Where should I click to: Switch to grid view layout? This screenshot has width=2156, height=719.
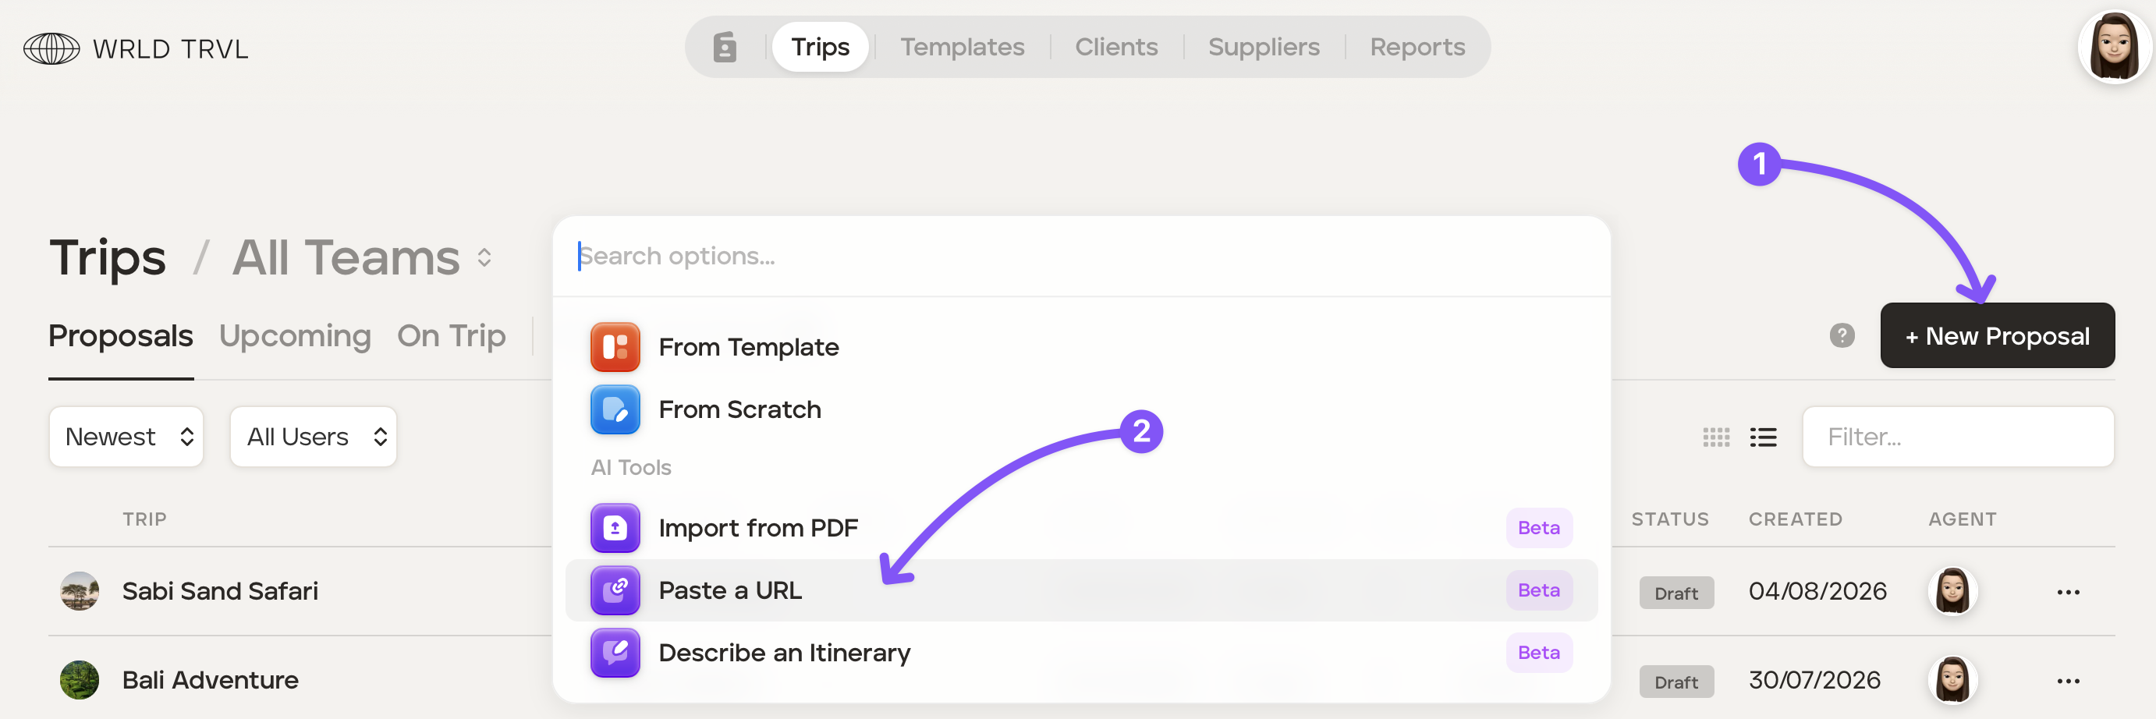[x=1716, y=437]
